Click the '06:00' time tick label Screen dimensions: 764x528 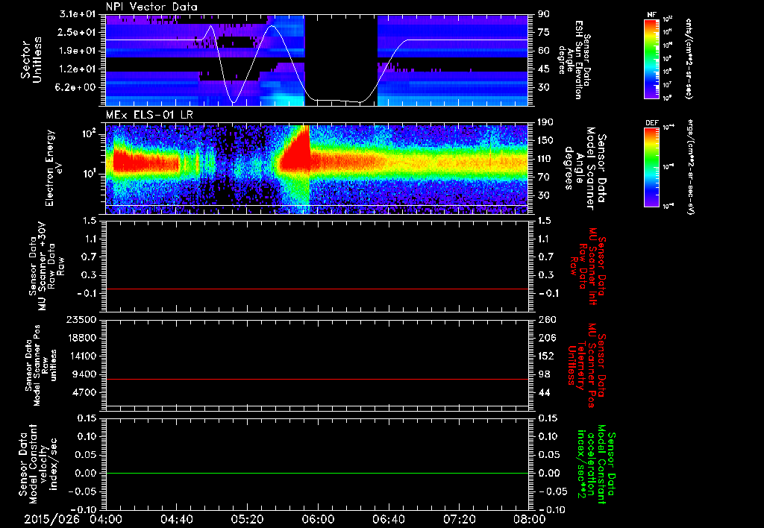[x=318, y=519]
